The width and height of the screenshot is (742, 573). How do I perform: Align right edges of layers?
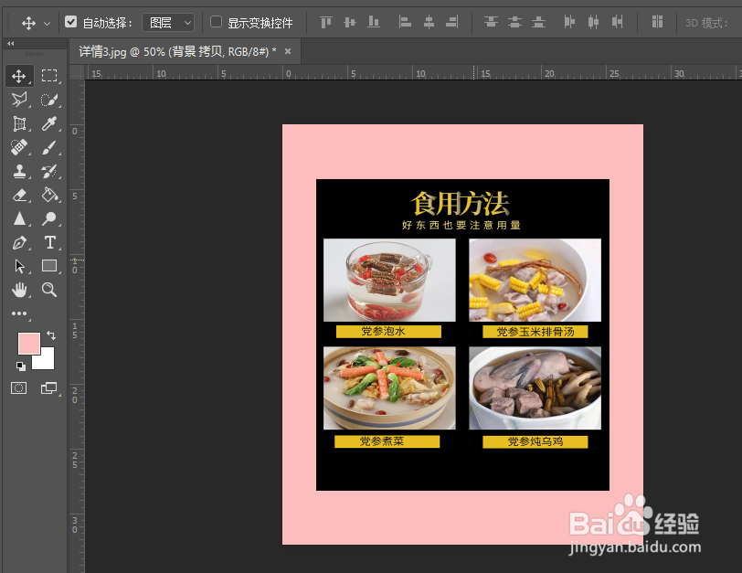click(x=452, y=22)
